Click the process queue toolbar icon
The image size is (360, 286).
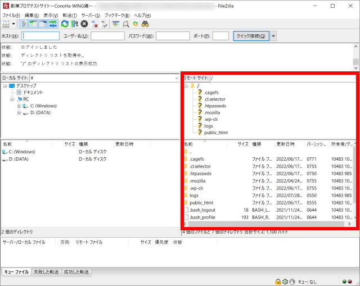(74, 24)
